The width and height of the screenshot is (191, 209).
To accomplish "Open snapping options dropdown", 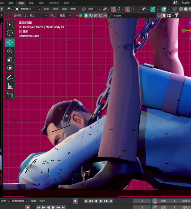I will 120,9.
